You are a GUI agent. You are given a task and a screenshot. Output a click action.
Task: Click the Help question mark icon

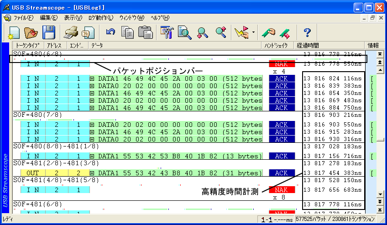(307, 32)
